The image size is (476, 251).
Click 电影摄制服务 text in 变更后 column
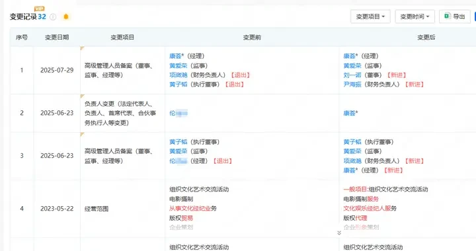[361, 199]
